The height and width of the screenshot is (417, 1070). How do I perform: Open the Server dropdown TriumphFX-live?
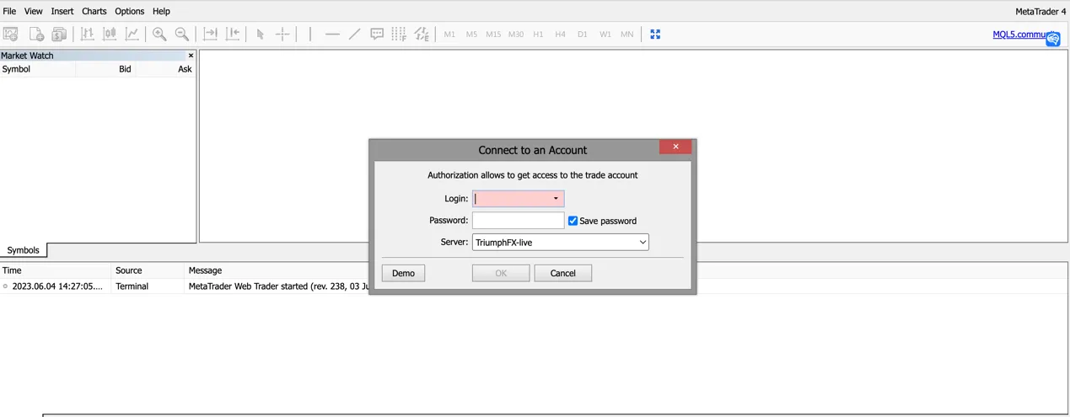pos(561,243)
